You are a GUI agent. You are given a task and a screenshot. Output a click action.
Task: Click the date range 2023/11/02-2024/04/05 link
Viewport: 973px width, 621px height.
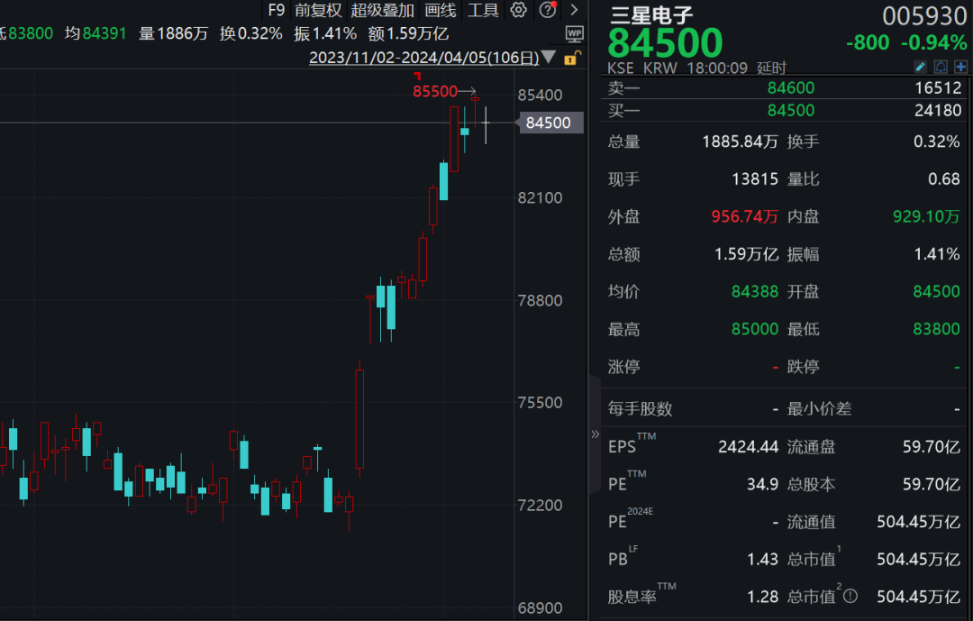(x=423, y=58)
